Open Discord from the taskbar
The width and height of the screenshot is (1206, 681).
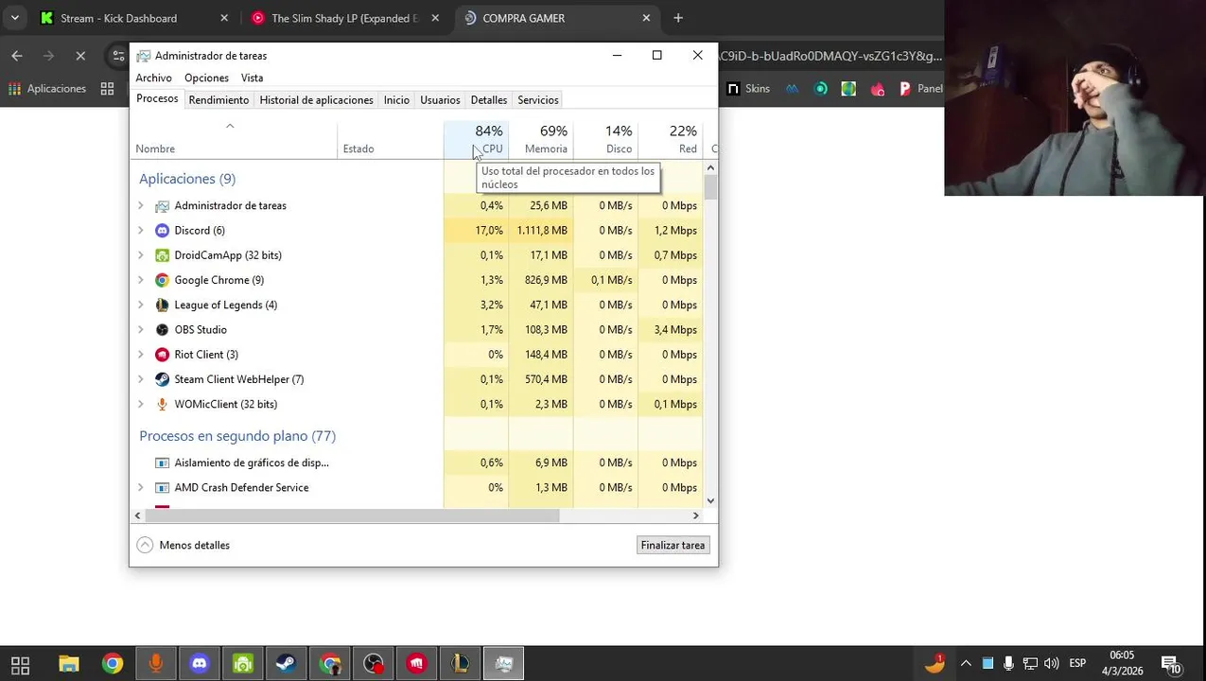200,664
